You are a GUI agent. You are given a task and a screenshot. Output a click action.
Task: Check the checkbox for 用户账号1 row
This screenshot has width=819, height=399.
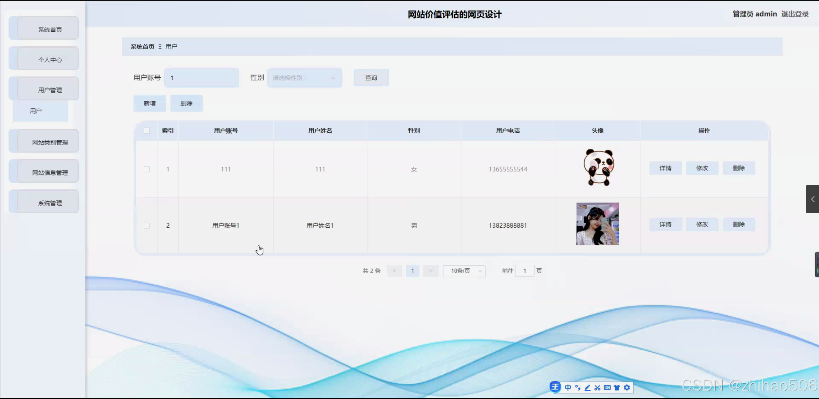pos(147,225)
